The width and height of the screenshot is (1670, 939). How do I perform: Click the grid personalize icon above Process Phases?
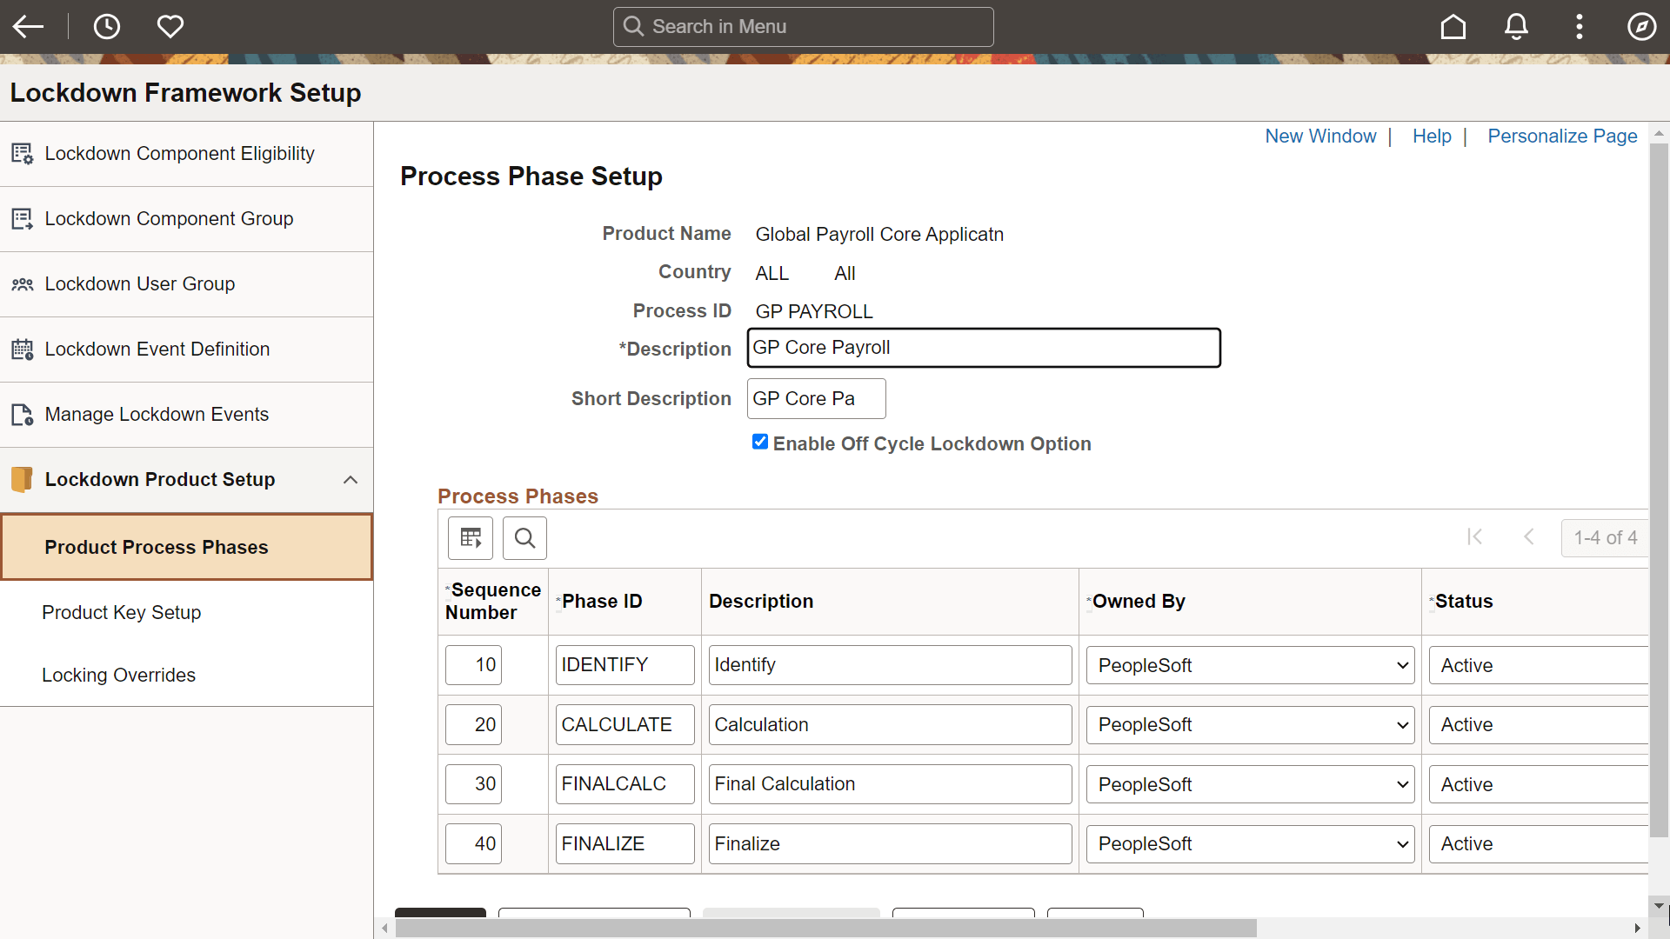(470, 537)
